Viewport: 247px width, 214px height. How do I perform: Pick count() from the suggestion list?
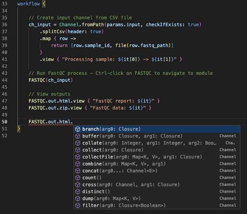(92, 178)
